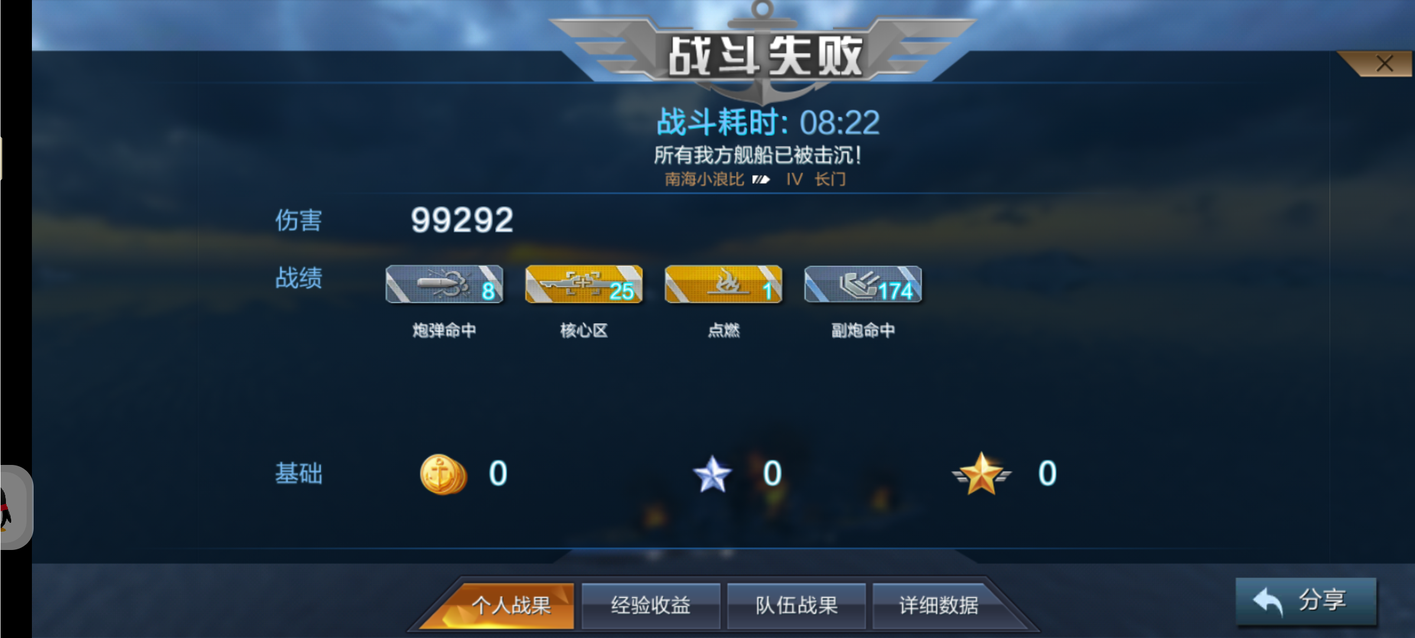This screenshot has width=1415, height=638.
Task: Select the 个人战果 tab
Action: point(510,605)
